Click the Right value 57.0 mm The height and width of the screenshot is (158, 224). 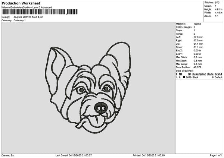click(x=198, y=41)
